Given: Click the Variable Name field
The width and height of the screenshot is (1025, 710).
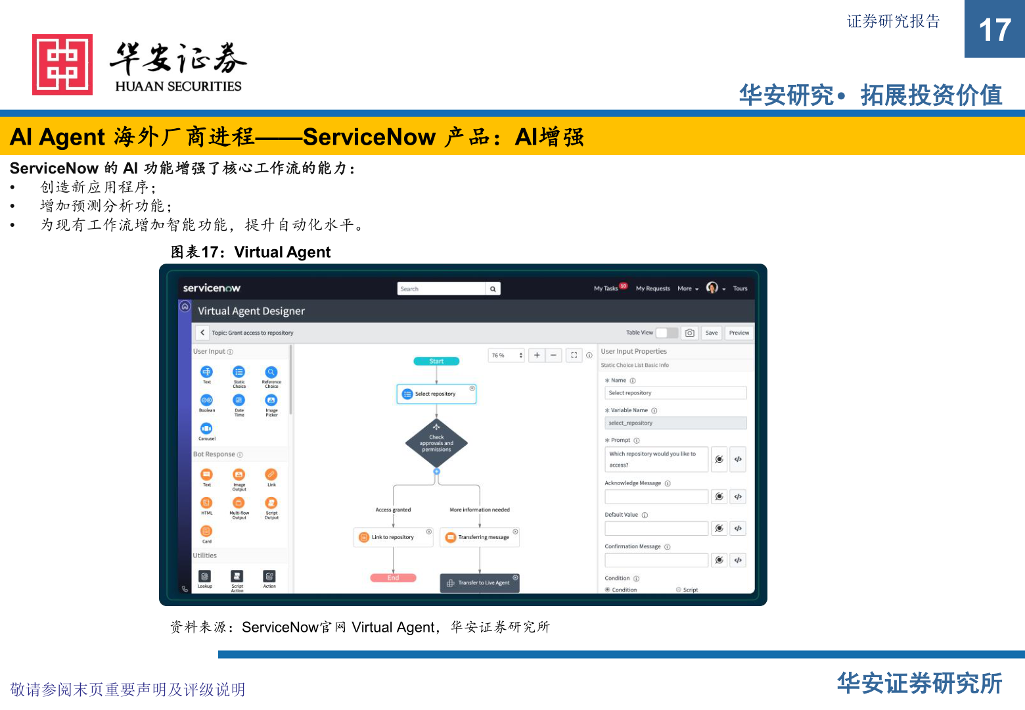Looking at the screenshot, I should coord(675,423).
